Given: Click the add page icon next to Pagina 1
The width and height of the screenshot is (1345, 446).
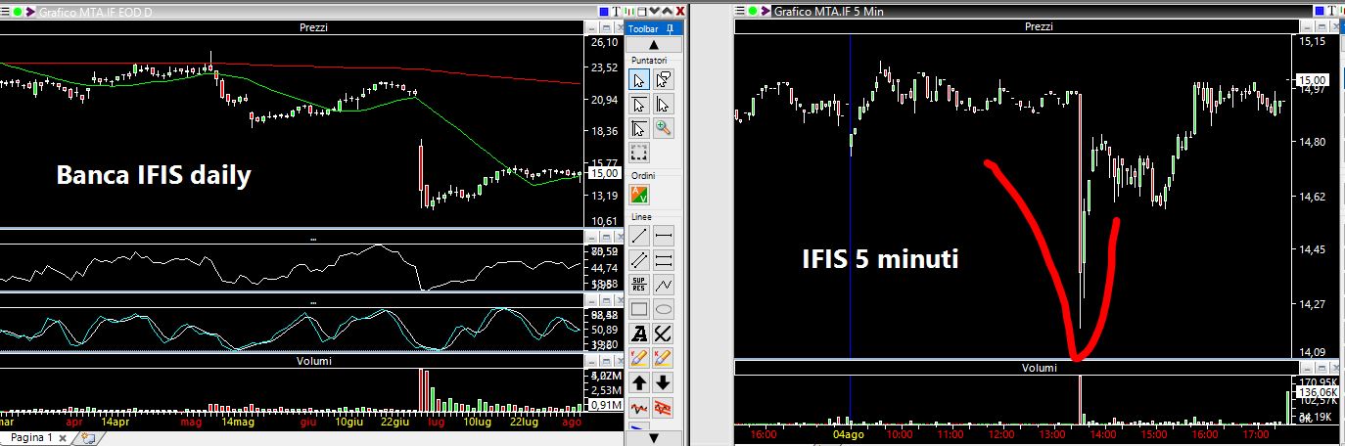Looking at the screenshot, I should [x=90, y=438].
